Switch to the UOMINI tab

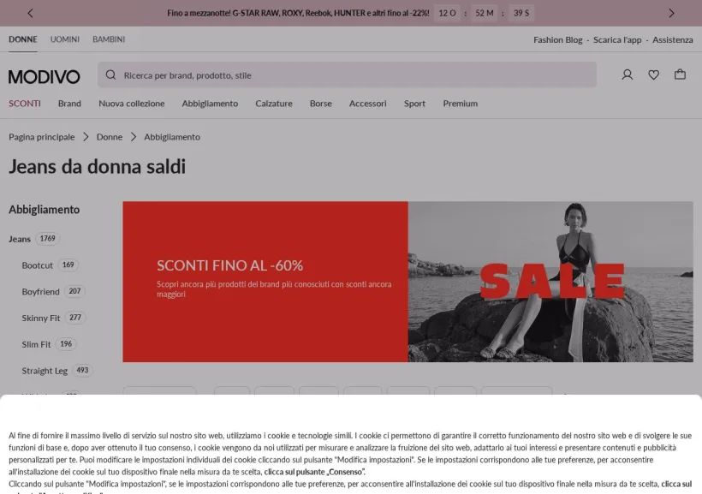(x=65, y=39)
